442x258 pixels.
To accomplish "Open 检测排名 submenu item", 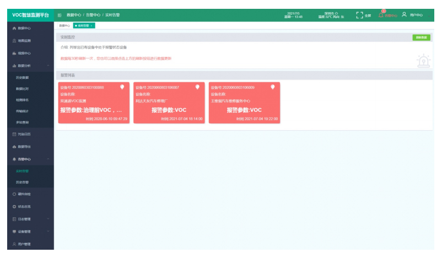I will (30, 100).
